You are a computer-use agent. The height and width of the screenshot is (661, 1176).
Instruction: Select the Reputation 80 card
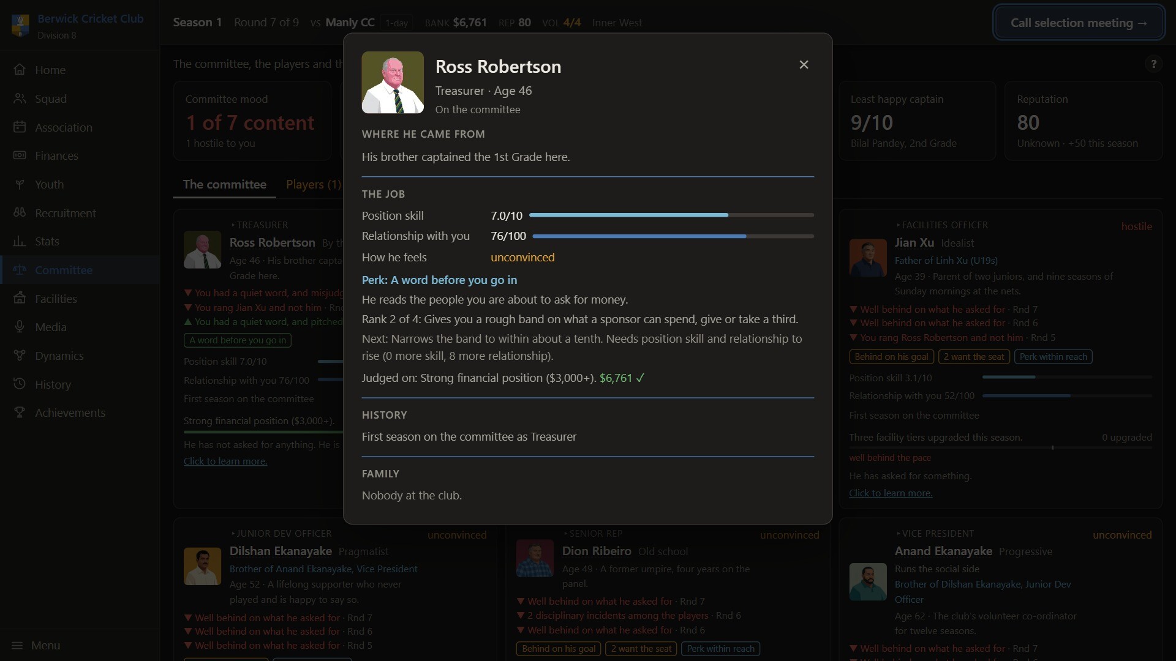point(1083,121)
